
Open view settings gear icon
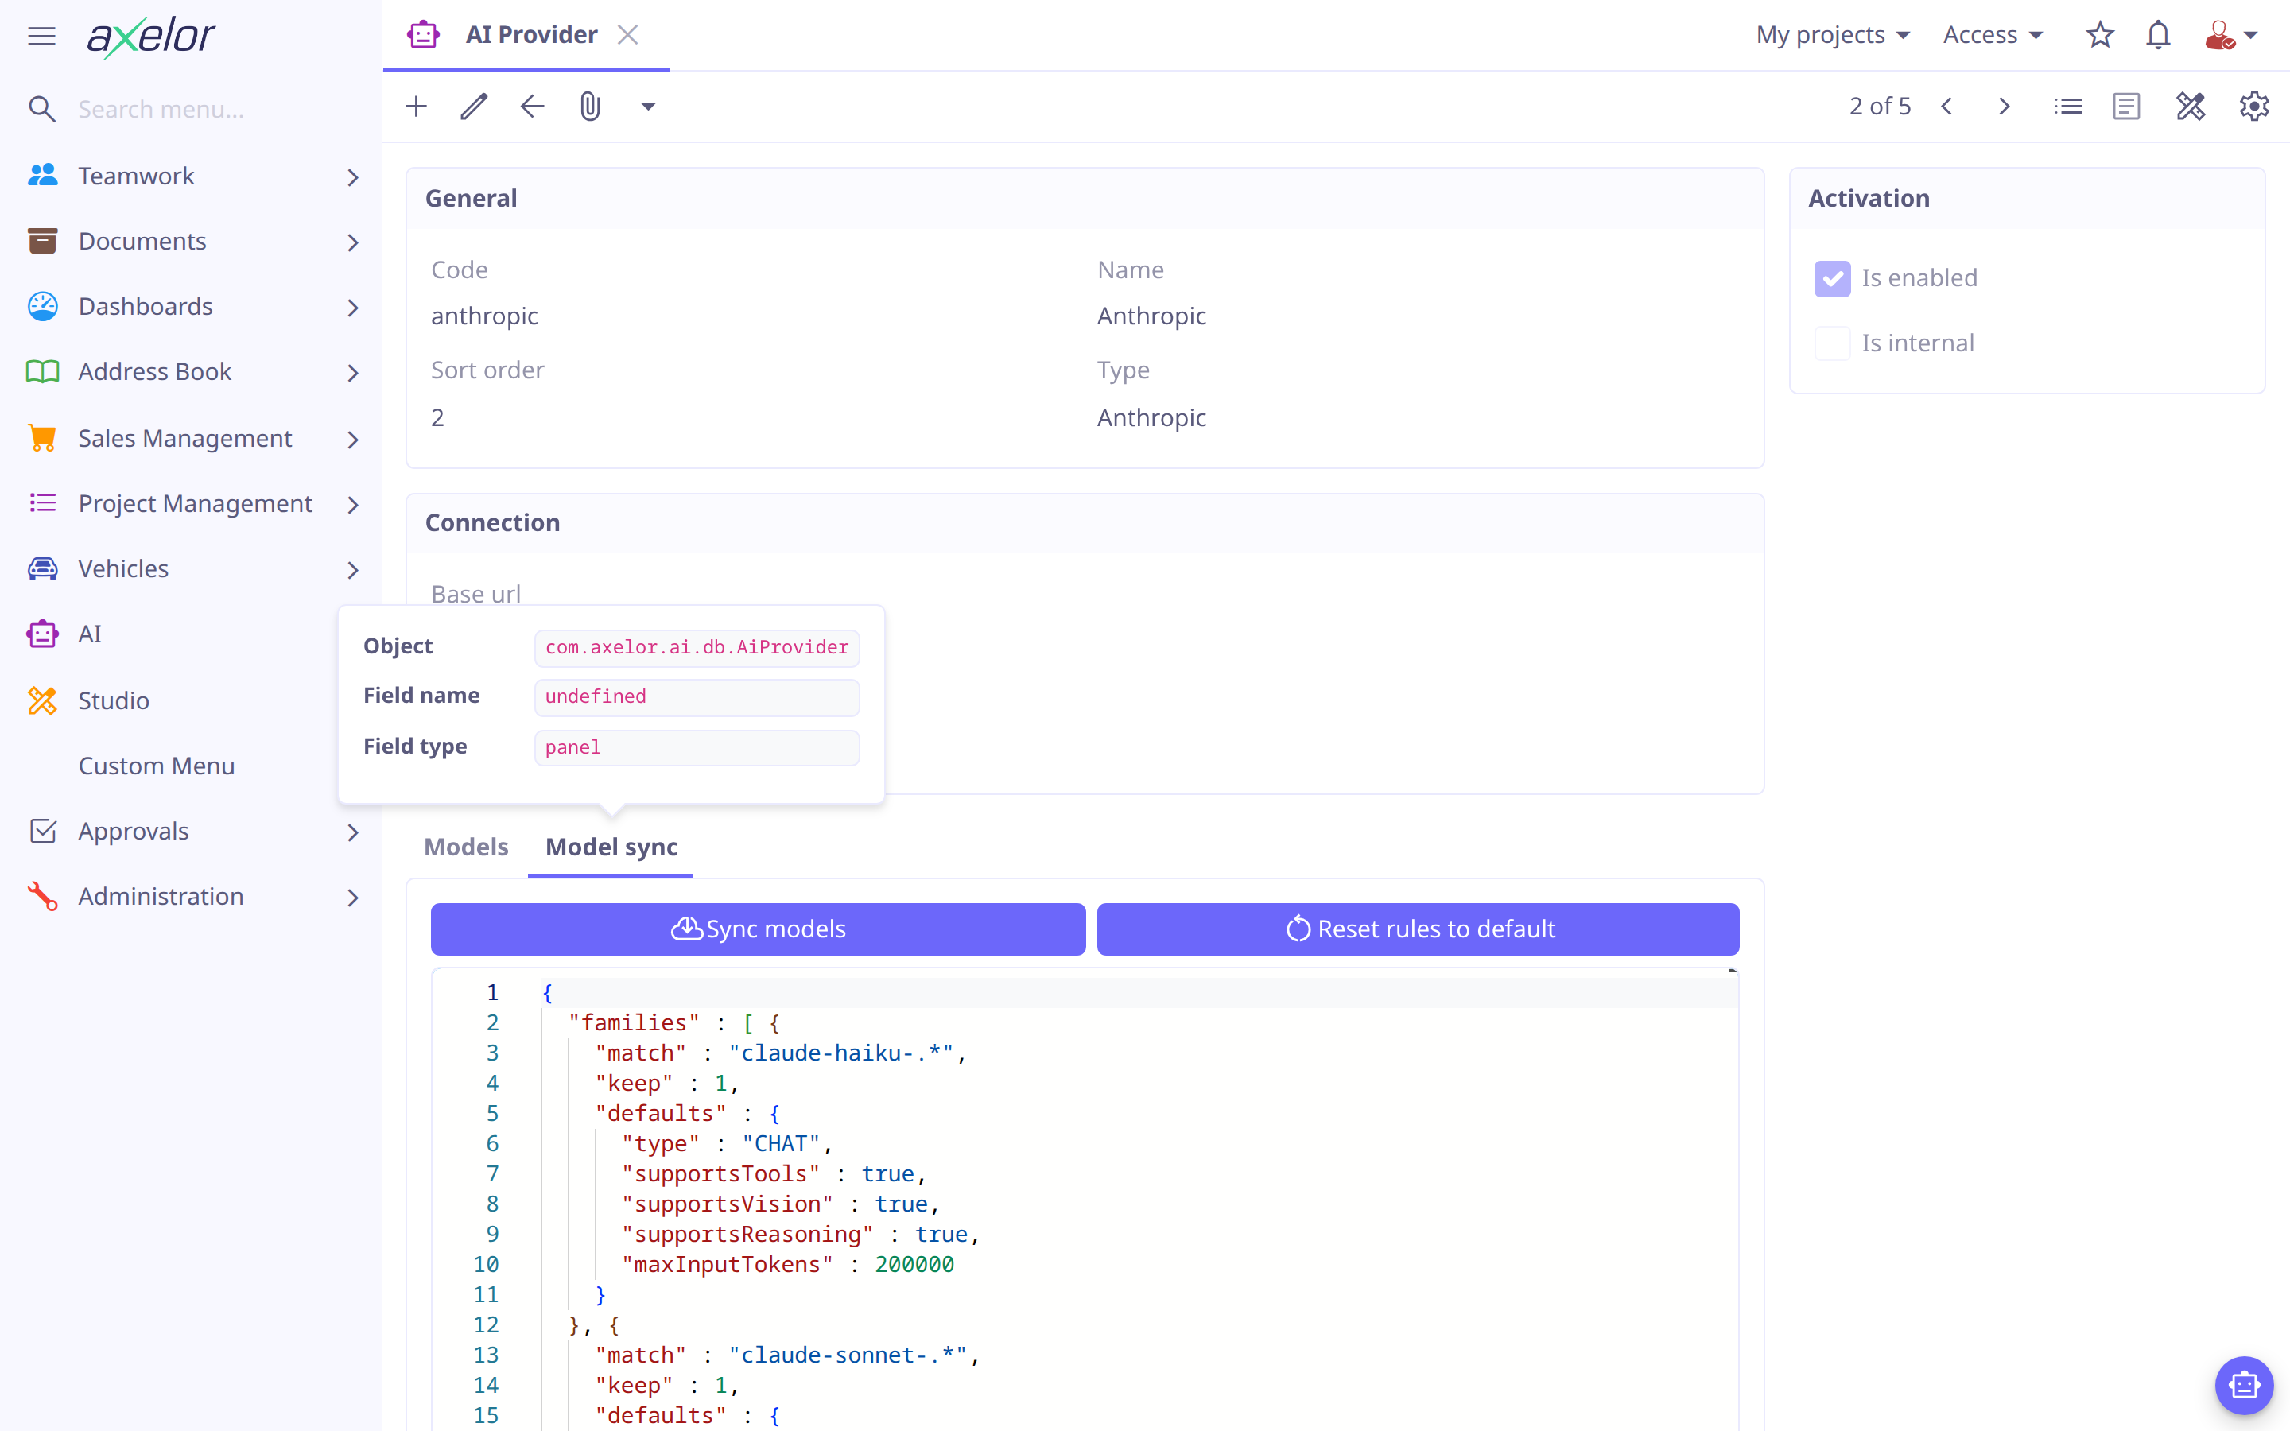tap(2254, 106)
